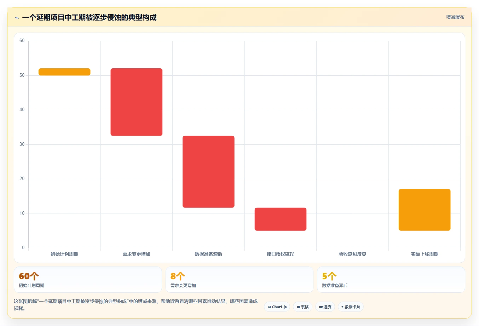479x326 pixels.
Task: Click the orange 初始计划周期 bar
Action: pyautogui.click(x=64, y=72)
